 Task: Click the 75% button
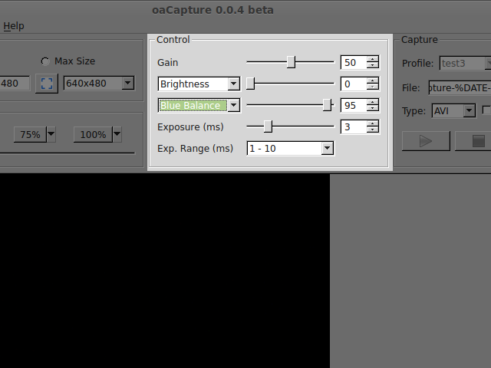pos(30,135)
